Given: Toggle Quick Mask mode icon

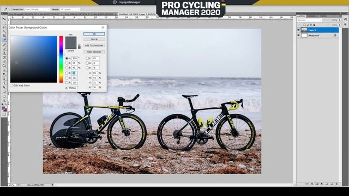Looking at the screenshot, I should 4,114.
